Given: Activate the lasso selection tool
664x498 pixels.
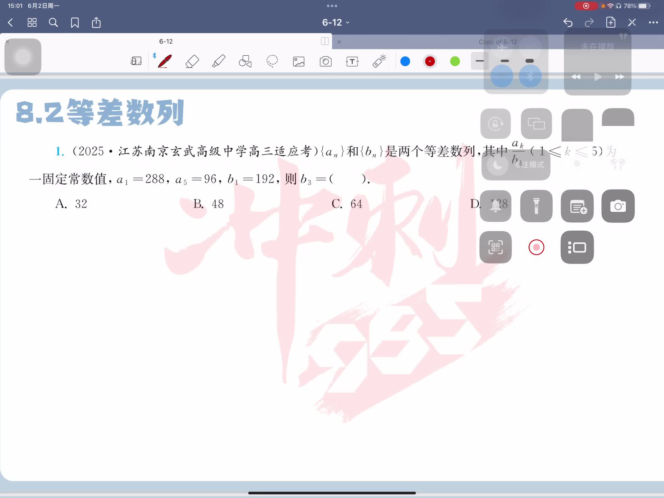Looking at the screenshot, I should click(x=272, y=62).
